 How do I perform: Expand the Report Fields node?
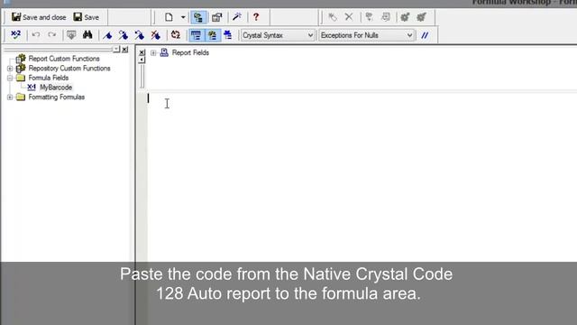coord(153,53)
